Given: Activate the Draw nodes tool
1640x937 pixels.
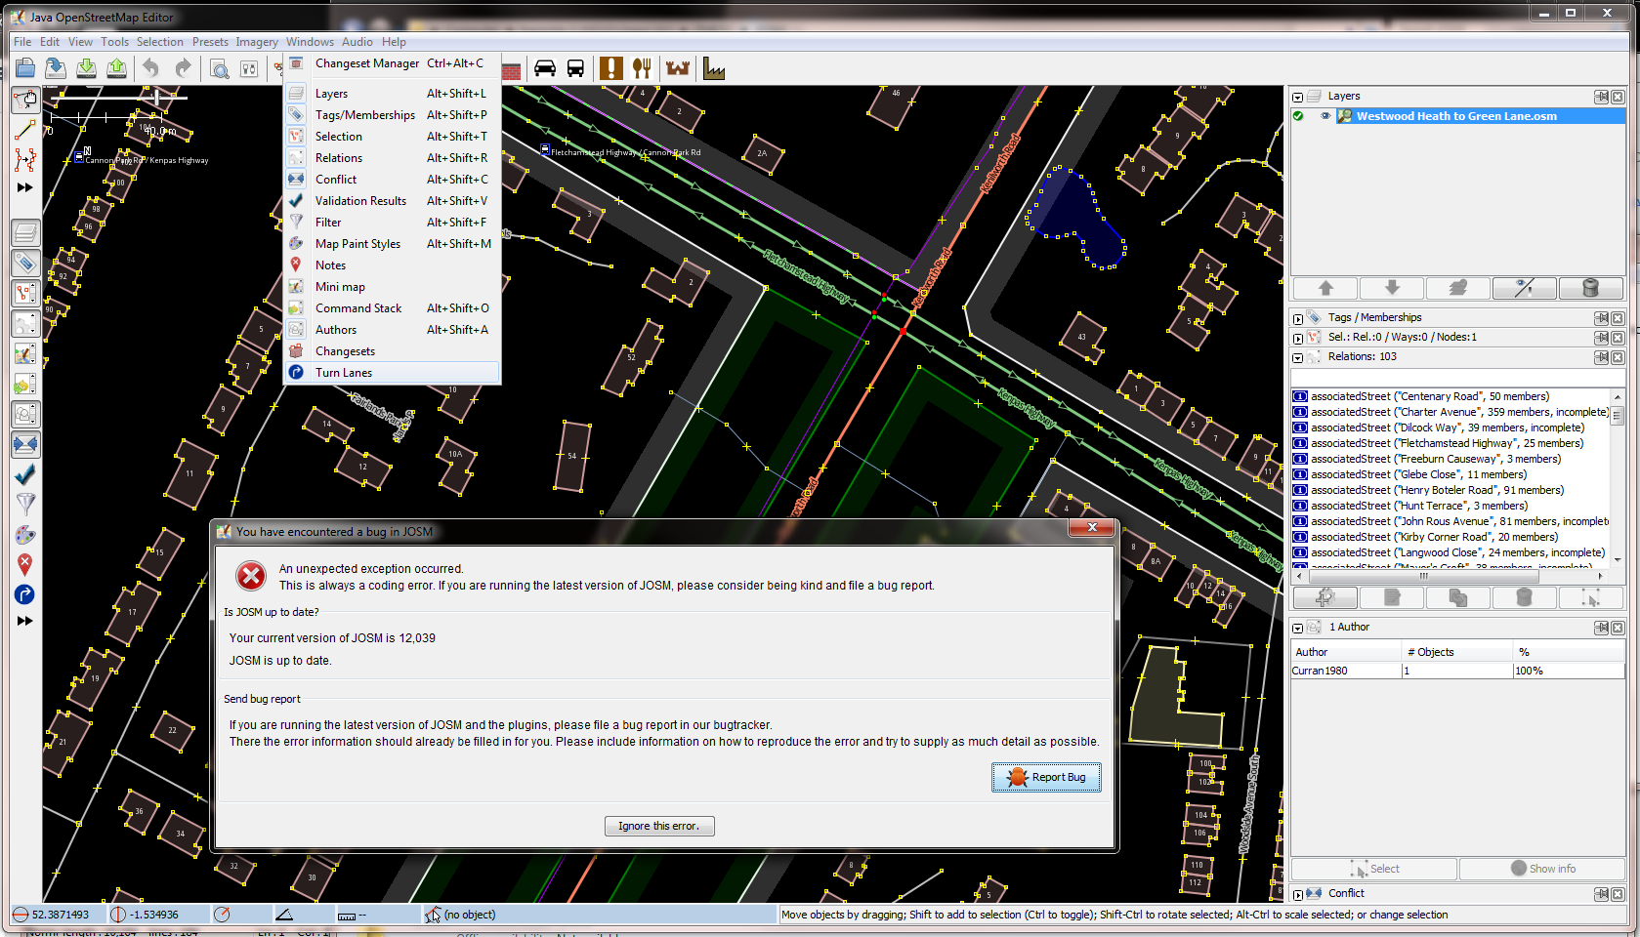Looking at the screenshot, I should pyautogui.click(x=25, y=130).
